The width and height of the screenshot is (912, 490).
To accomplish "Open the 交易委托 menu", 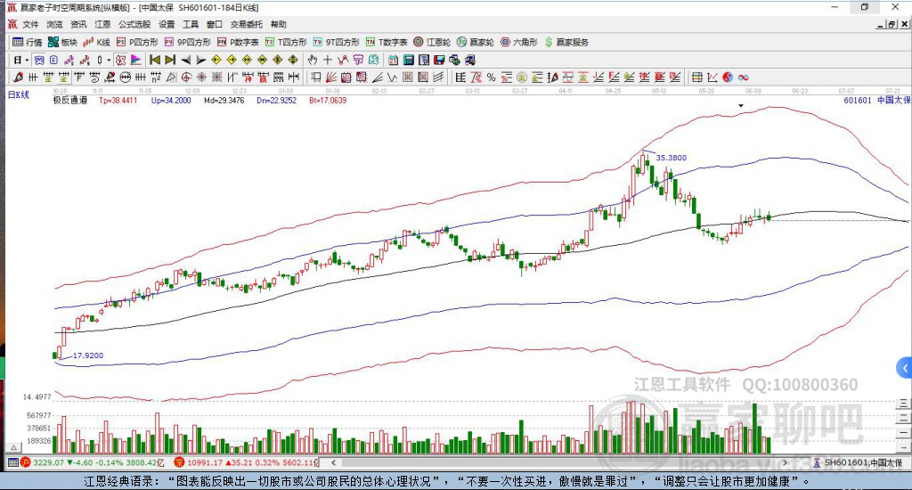I will point(246,24).
